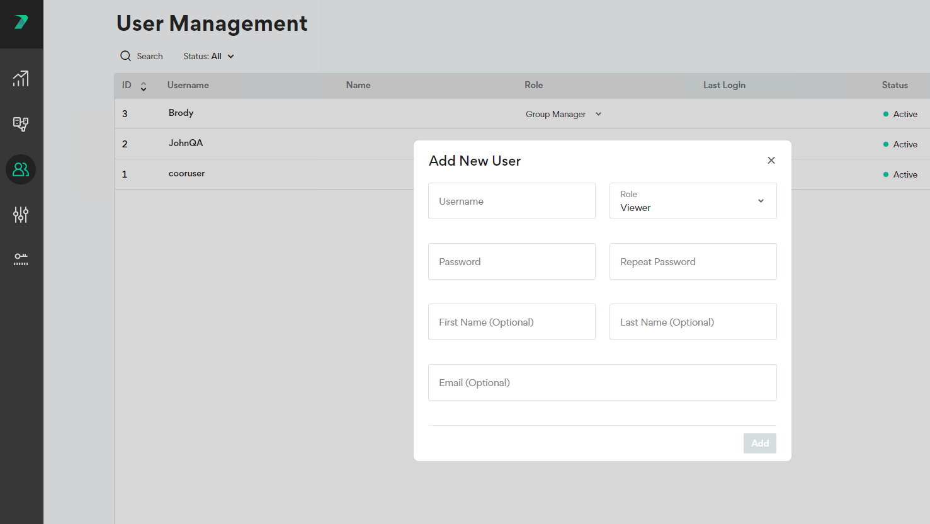Click the Search magnifier icon

(126, 56)
